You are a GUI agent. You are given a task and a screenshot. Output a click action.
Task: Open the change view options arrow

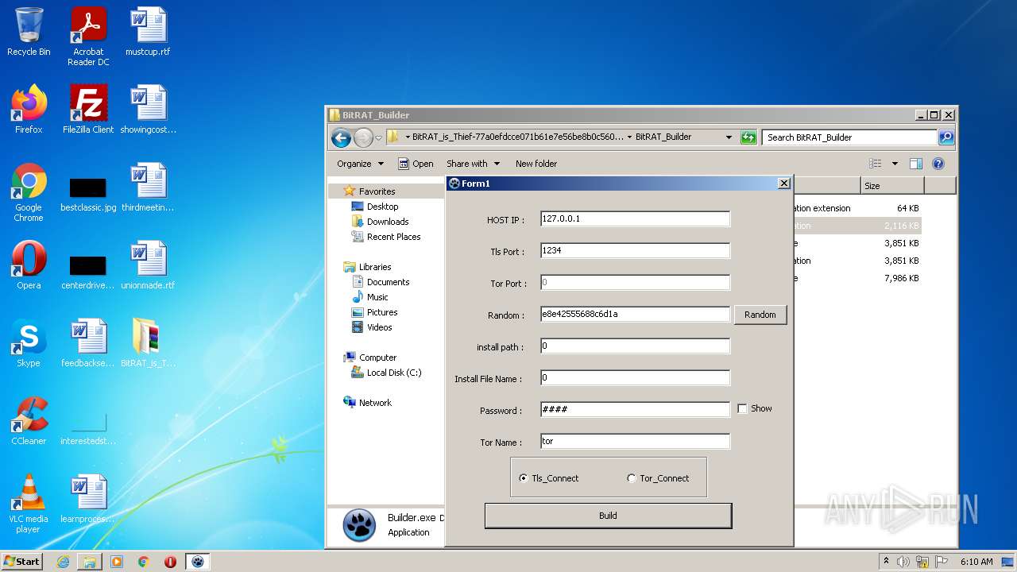(895, 164)
